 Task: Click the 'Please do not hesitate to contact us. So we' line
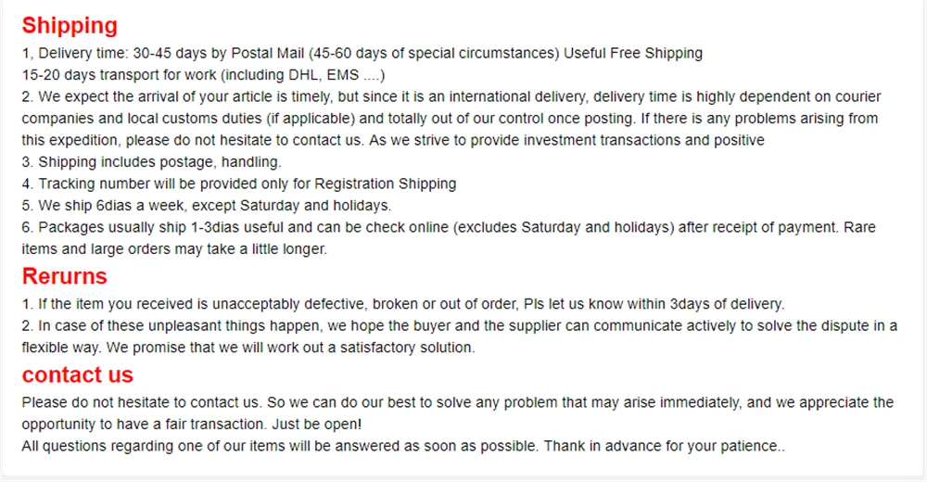(x=458, y=403)
